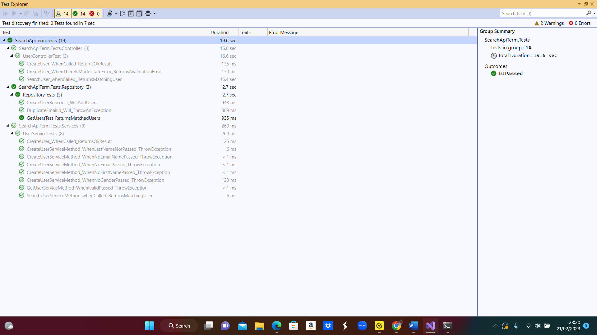This screenshot has height=335, width=597.
Task: Select SearchUser_whenCalled_ReturnsMatchingUser test
Action: click(x=74, y=79)
